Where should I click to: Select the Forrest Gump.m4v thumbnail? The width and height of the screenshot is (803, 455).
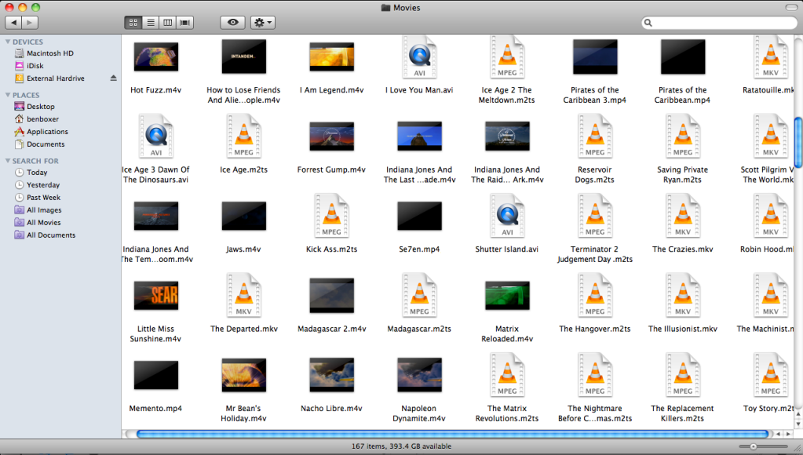coord(332,136)
